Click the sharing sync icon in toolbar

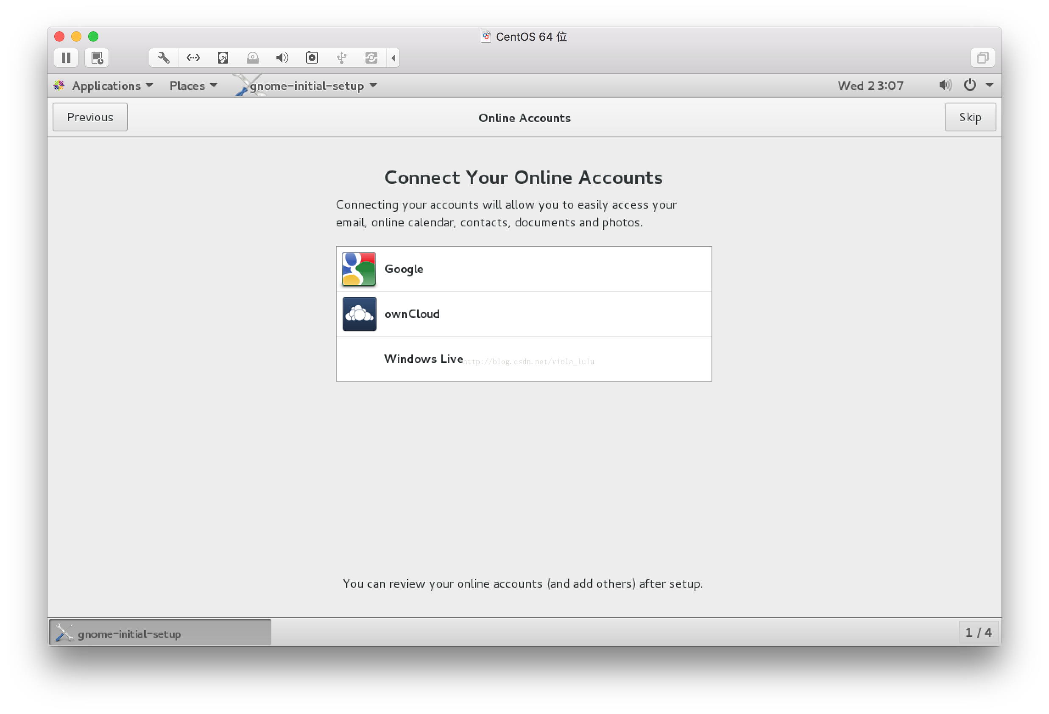point(371,58)
